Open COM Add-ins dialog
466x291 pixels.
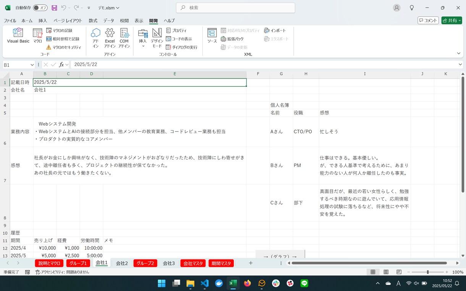(124, 38)
